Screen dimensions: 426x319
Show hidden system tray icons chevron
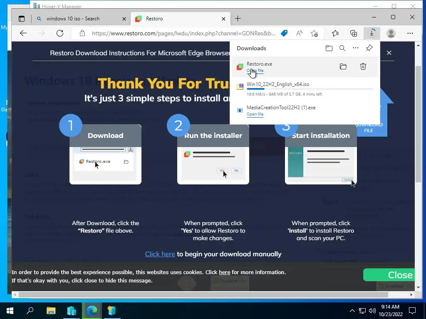coord(352,311)
